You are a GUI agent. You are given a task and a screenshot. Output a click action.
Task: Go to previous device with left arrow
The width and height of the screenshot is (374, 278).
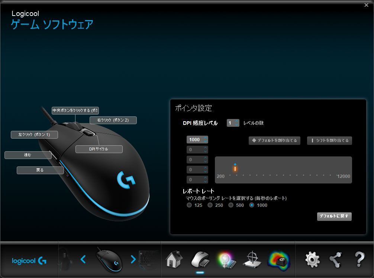(x=83, y=259)
